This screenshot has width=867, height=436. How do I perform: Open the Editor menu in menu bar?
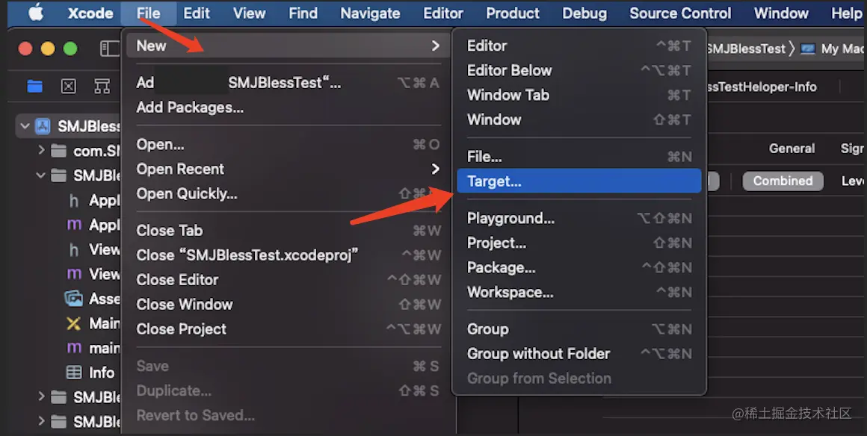coord(443,13)
